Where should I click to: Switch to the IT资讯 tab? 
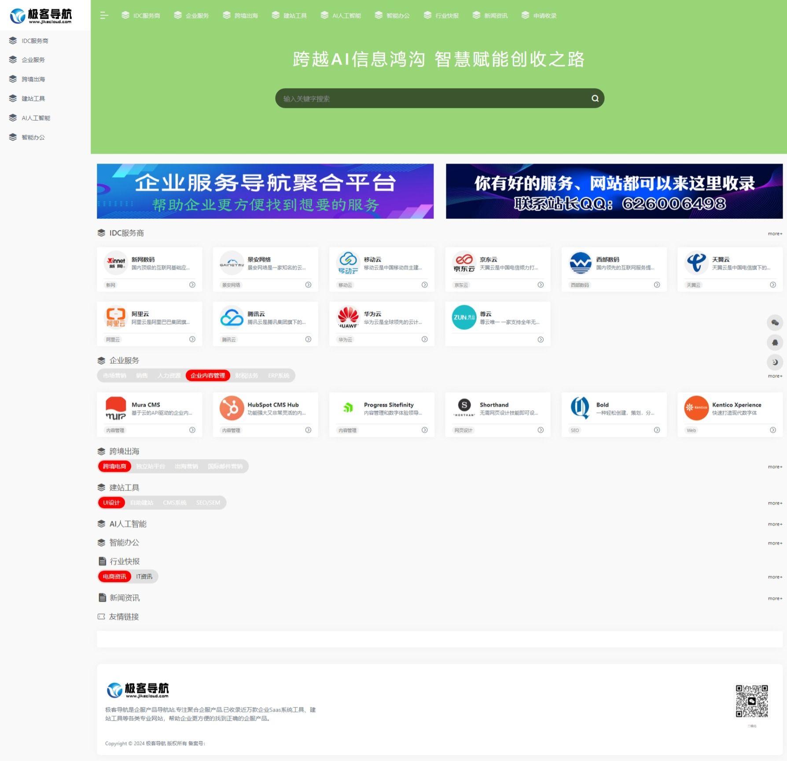click(x=144, y=576)
